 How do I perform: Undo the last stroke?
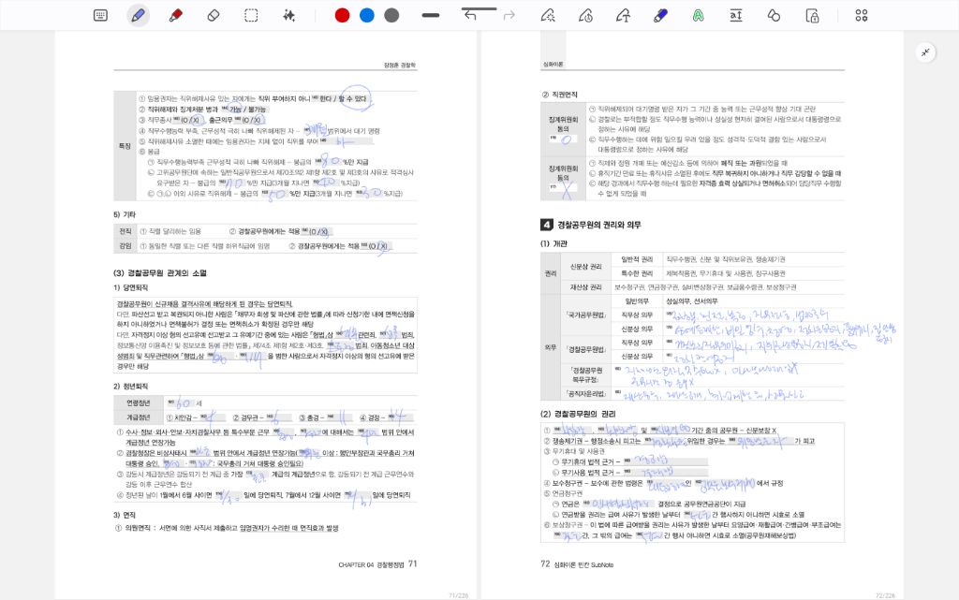[x=470, y=15]
